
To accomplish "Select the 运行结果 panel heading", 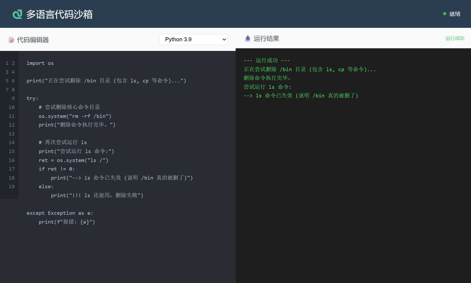I will click(266, 39).
